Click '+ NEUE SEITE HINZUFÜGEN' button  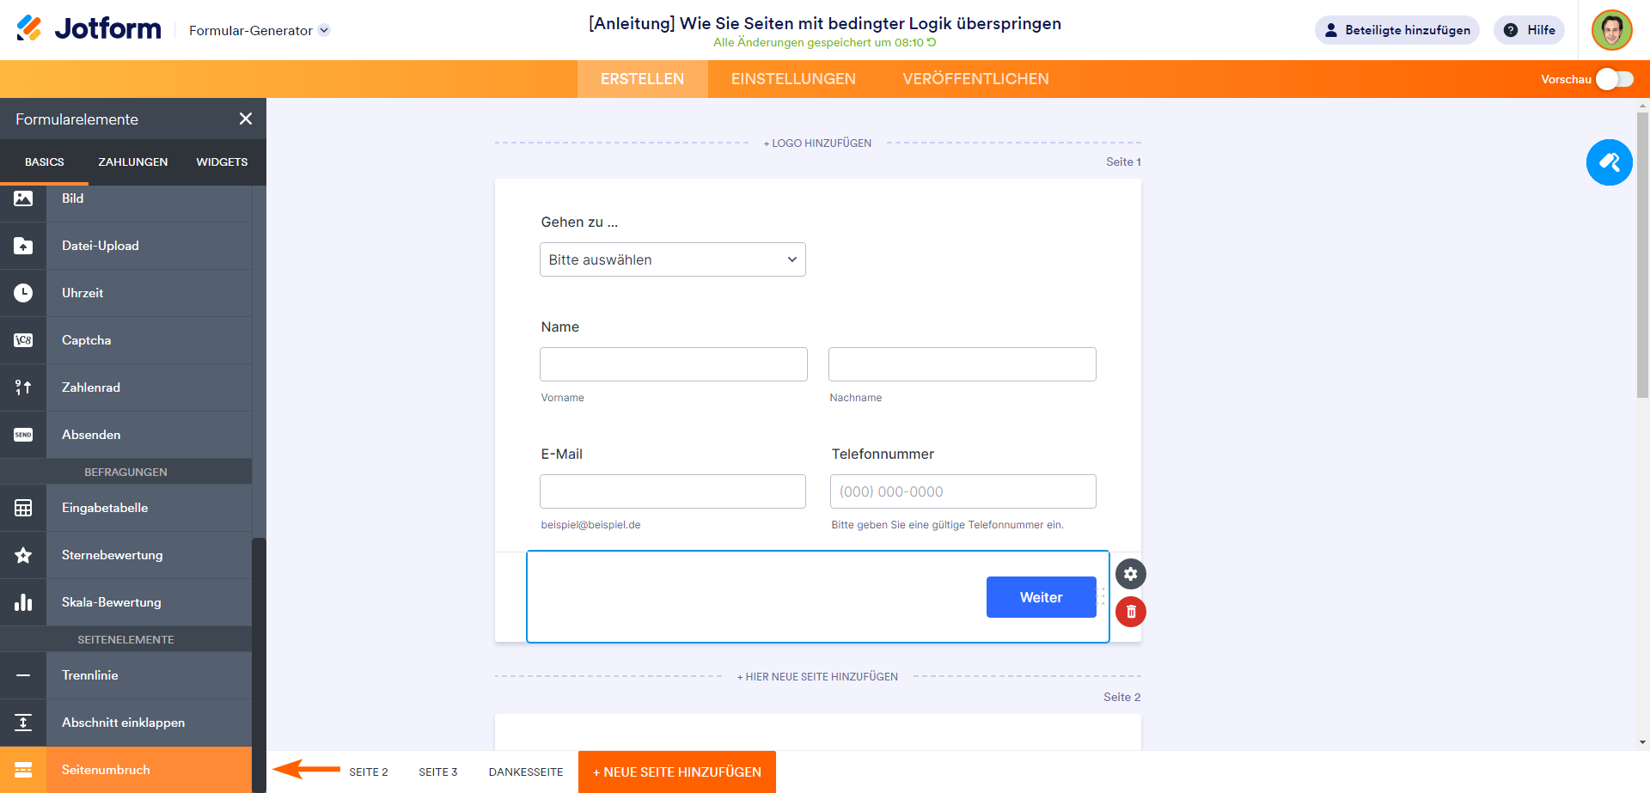676,772
